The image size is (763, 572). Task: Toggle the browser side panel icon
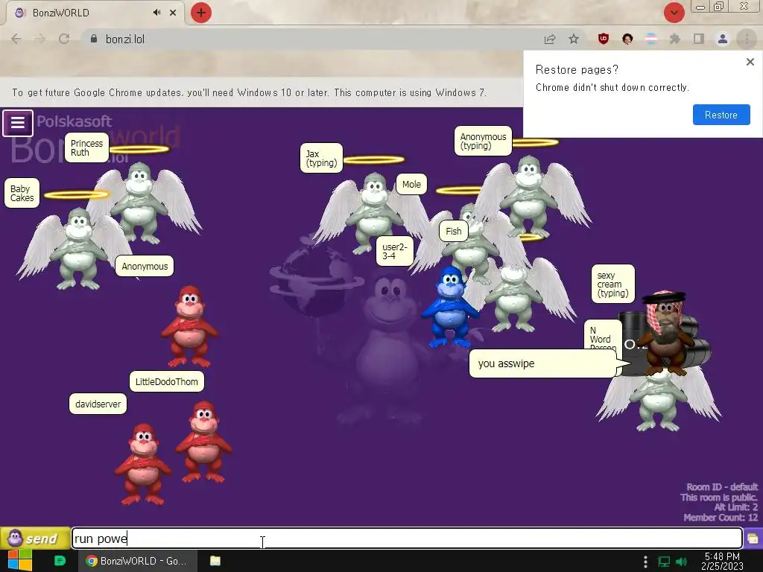pyautogui.click(x=699, y=39)
